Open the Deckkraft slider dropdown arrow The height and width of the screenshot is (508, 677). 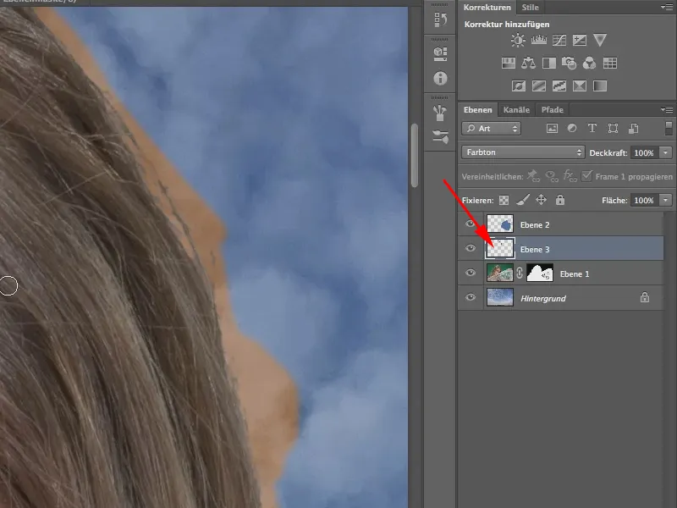pyautogui.click(x=666, y=152)
